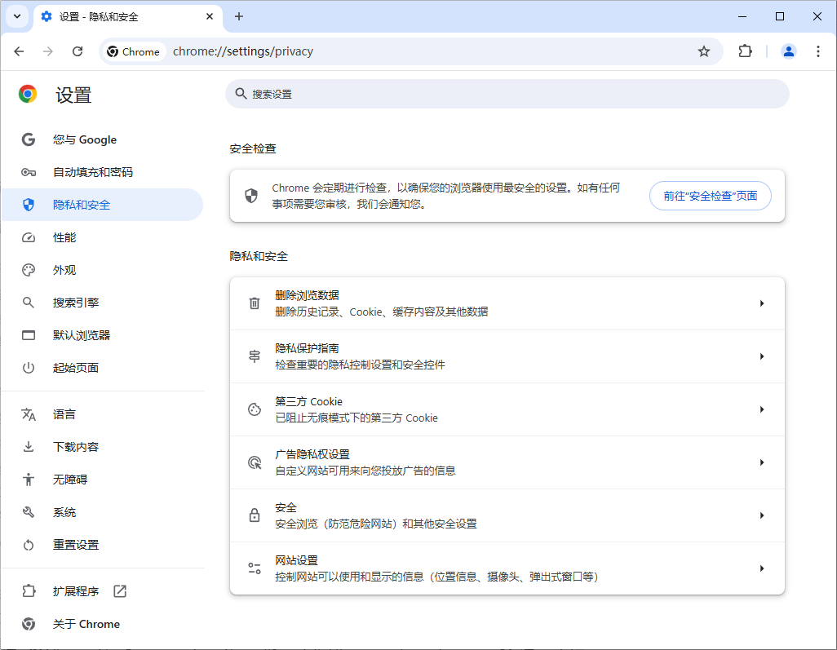Select 外观 in the sidebar

point(64,270)
